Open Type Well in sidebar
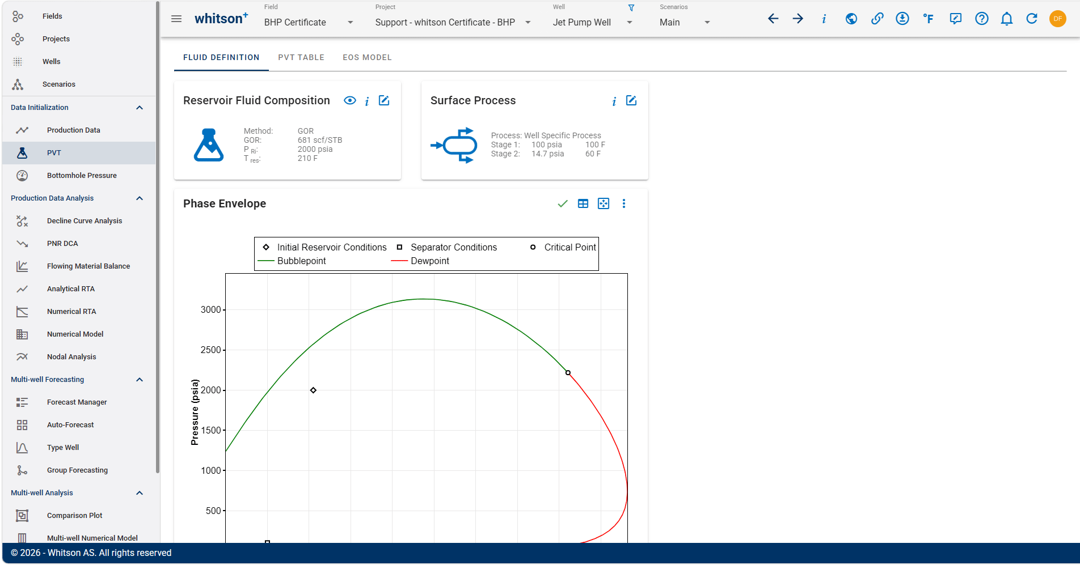1080x565 pixels. 79,448
